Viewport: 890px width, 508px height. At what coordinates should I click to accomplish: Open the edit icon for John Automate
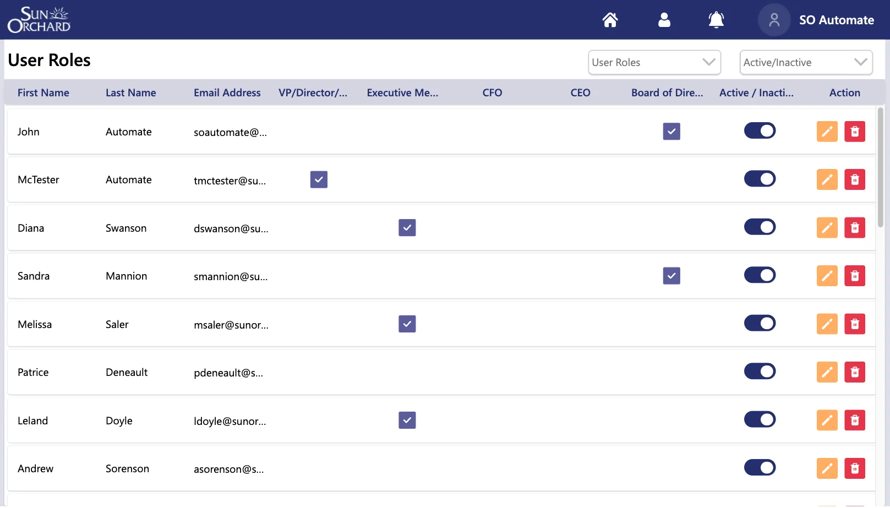click(x=827, y=132)
